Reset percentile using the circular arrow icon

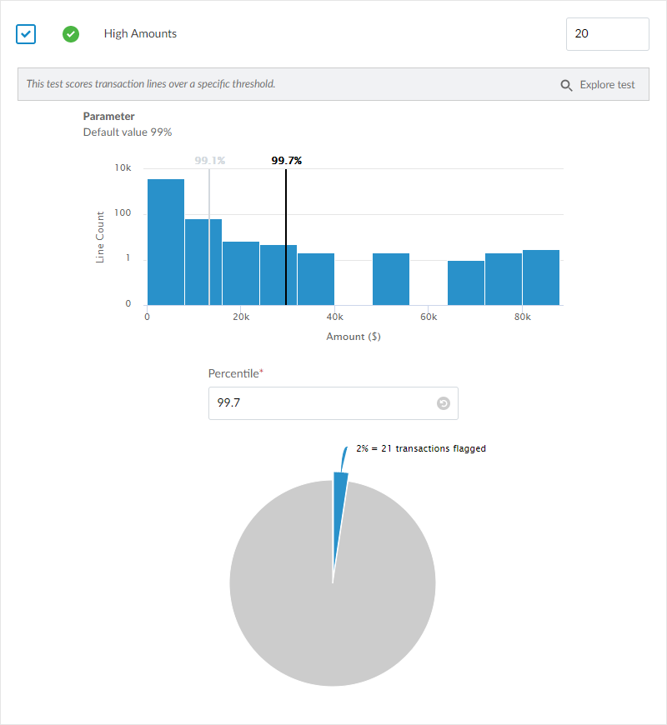tap(443, 403)
